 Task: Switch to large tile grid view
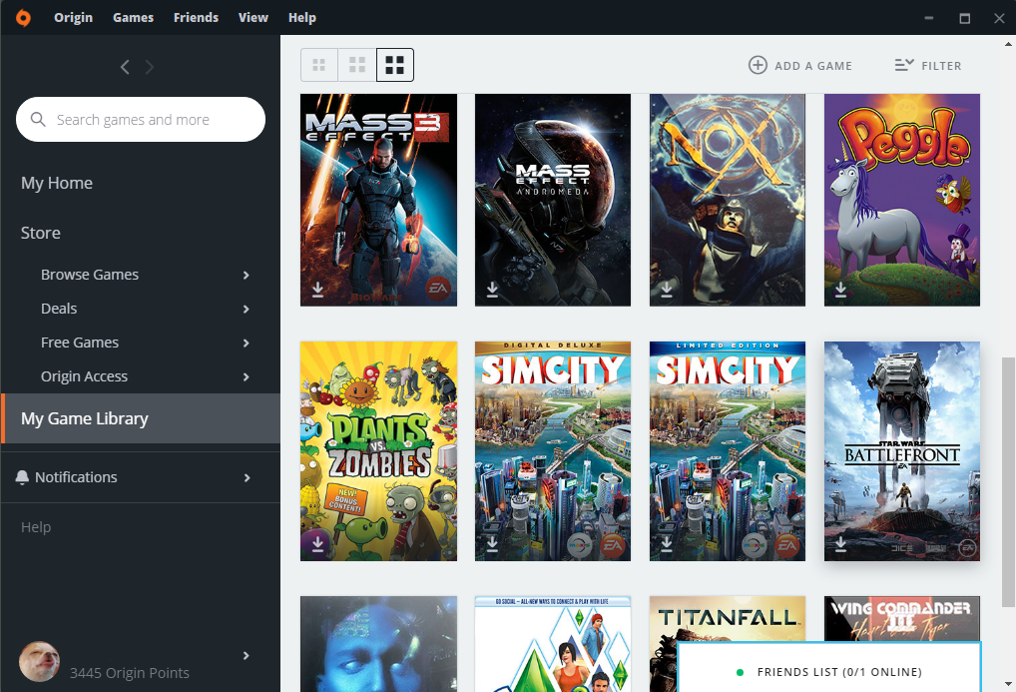[394, 65]
